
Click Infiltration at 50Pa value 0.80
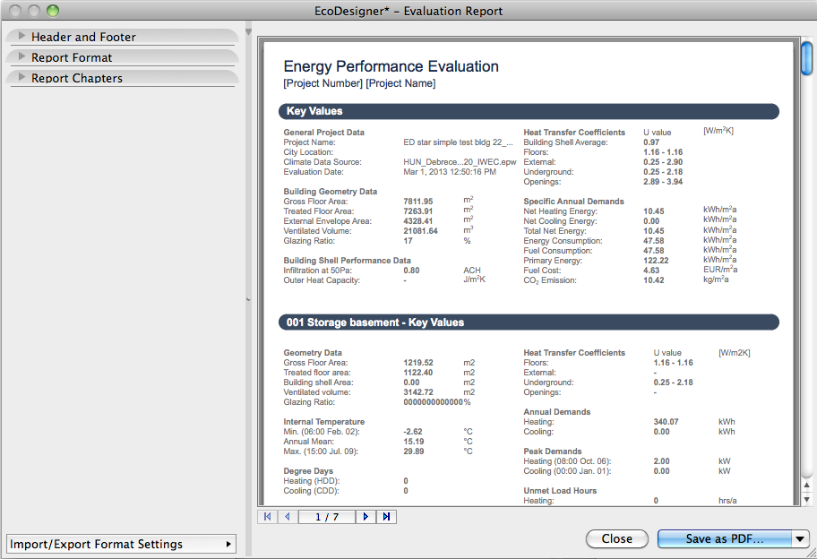(411, 271)
